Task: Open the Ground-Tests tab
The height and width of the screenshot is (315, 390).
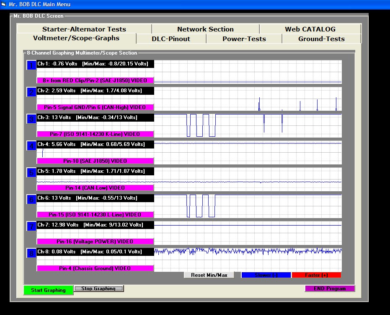Action: pyautogui.click(x=321, y=39)
